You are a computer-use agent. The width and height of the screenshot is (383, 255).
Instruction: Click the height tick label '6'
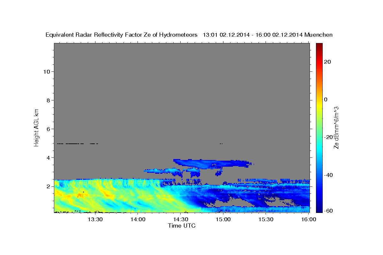pyautogui.click(x=48, y=129)
